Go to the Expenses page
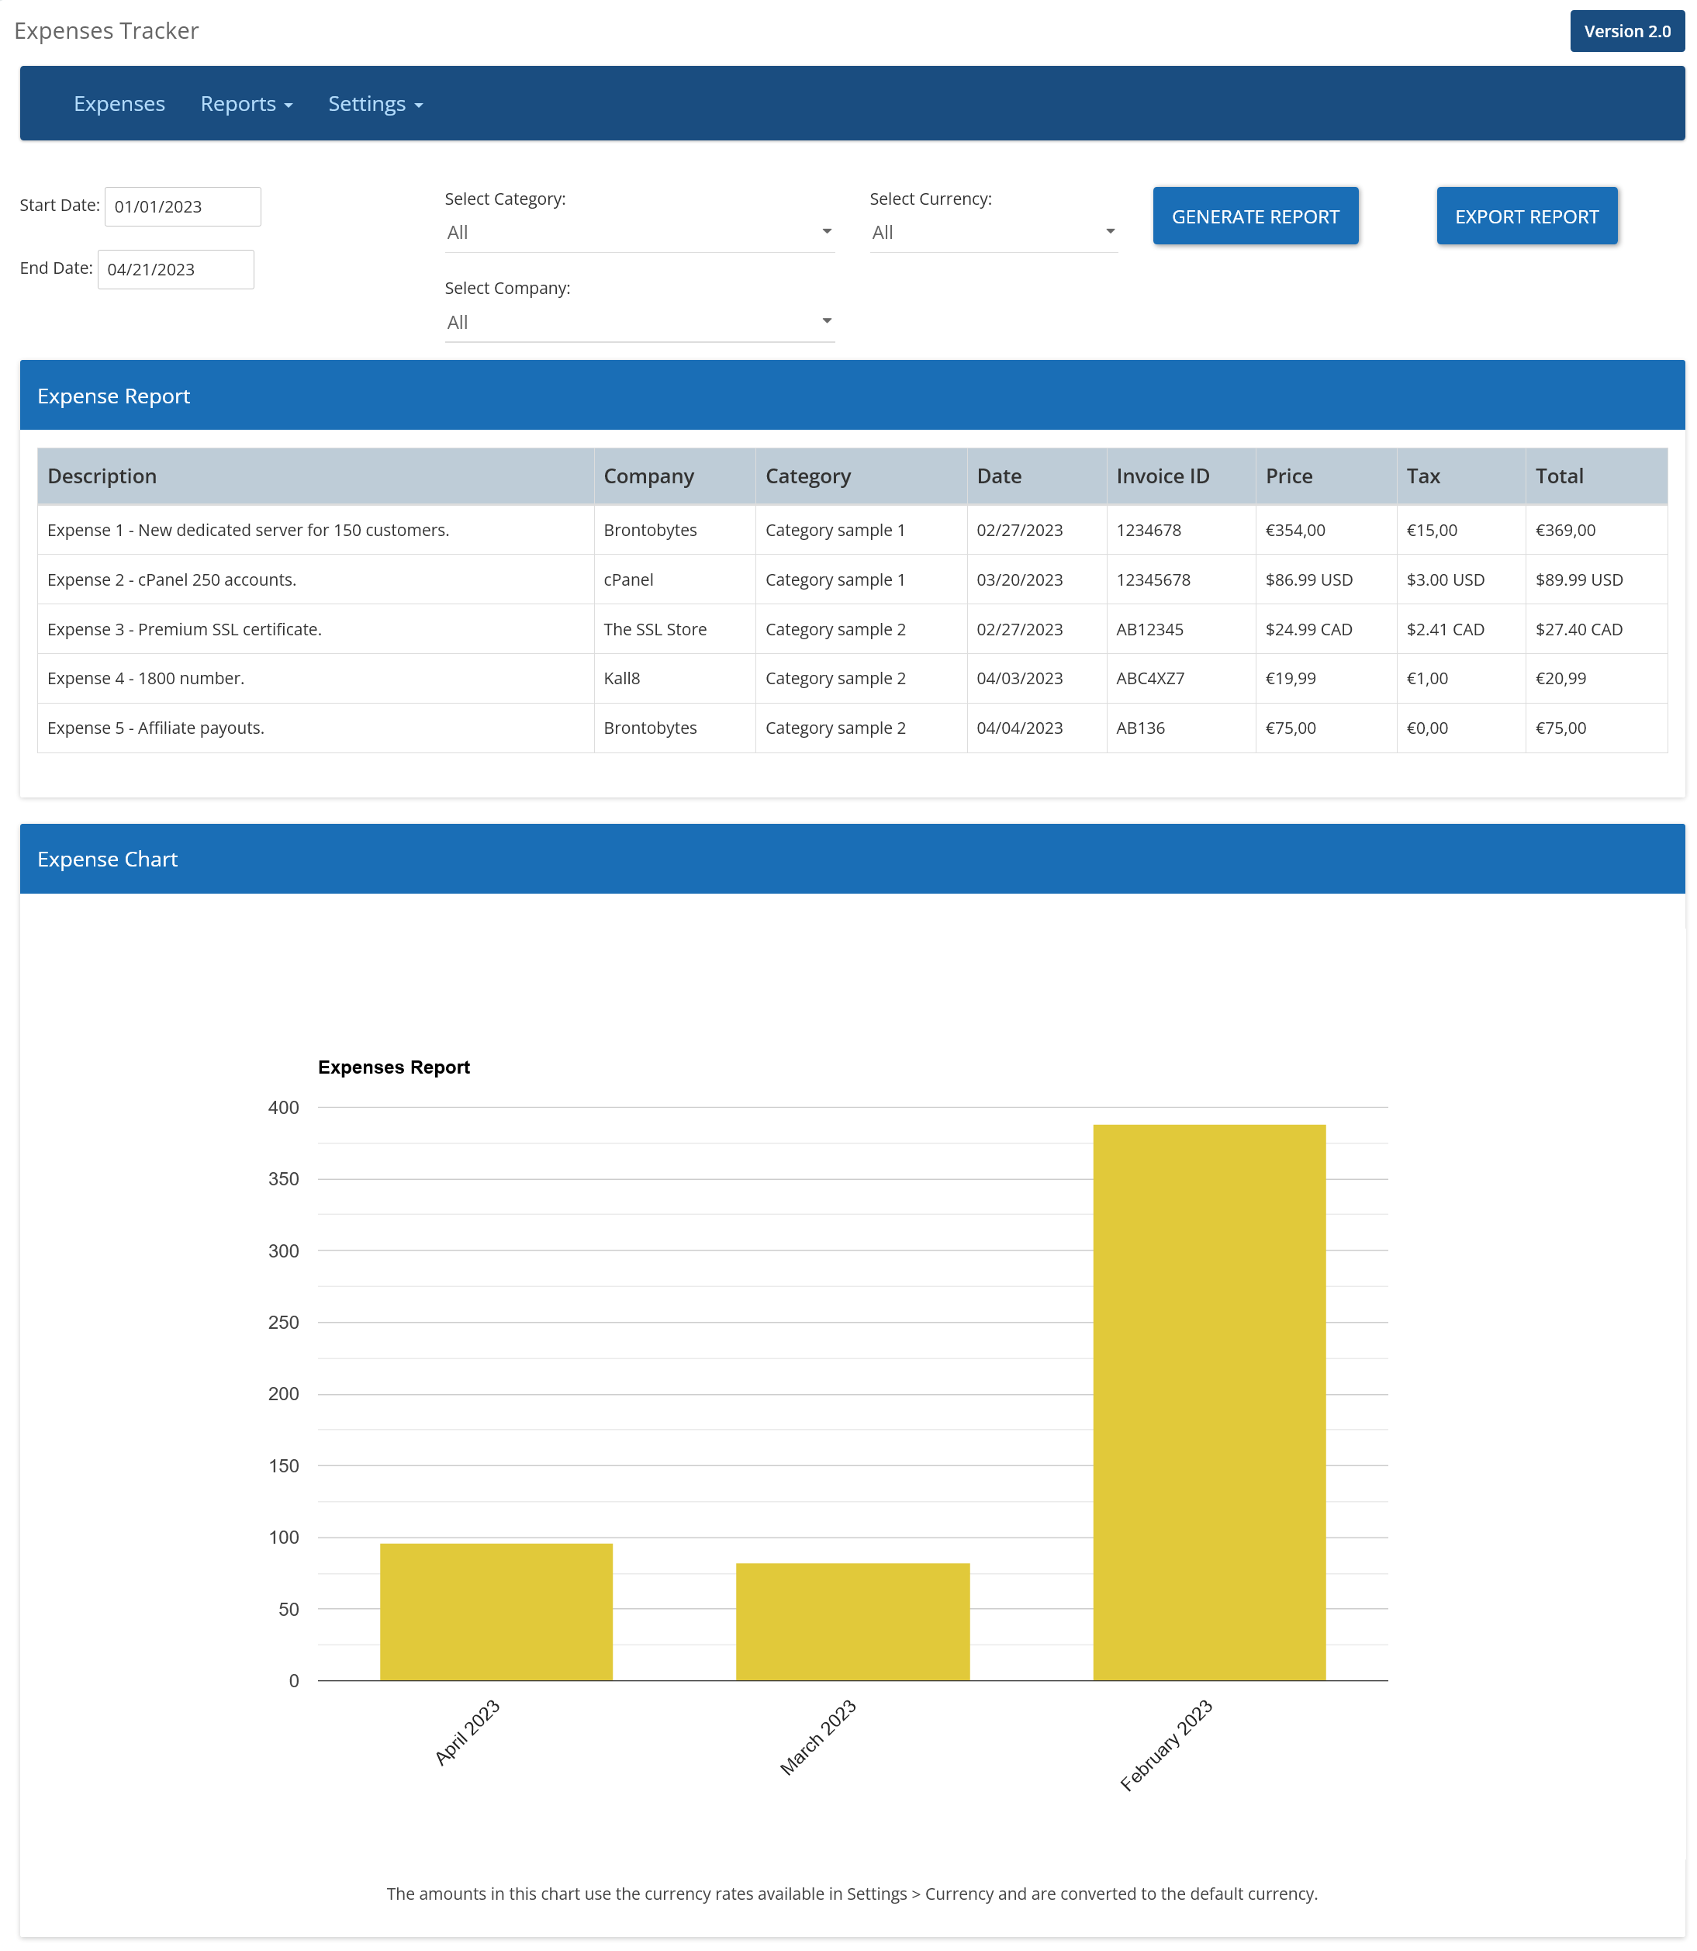This screenshot has height=1951, width=1697. tap(119, 103)
